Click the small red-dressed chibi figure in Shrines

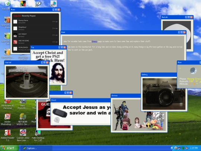(x=125, y=124)
